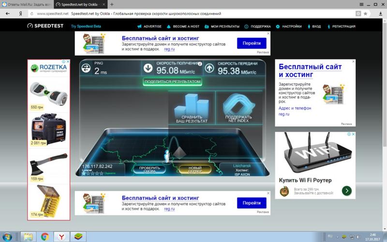The image size is (387, 242).
Task: Click the IP address 176.117.82.242
Action: (x=97, y=166)
